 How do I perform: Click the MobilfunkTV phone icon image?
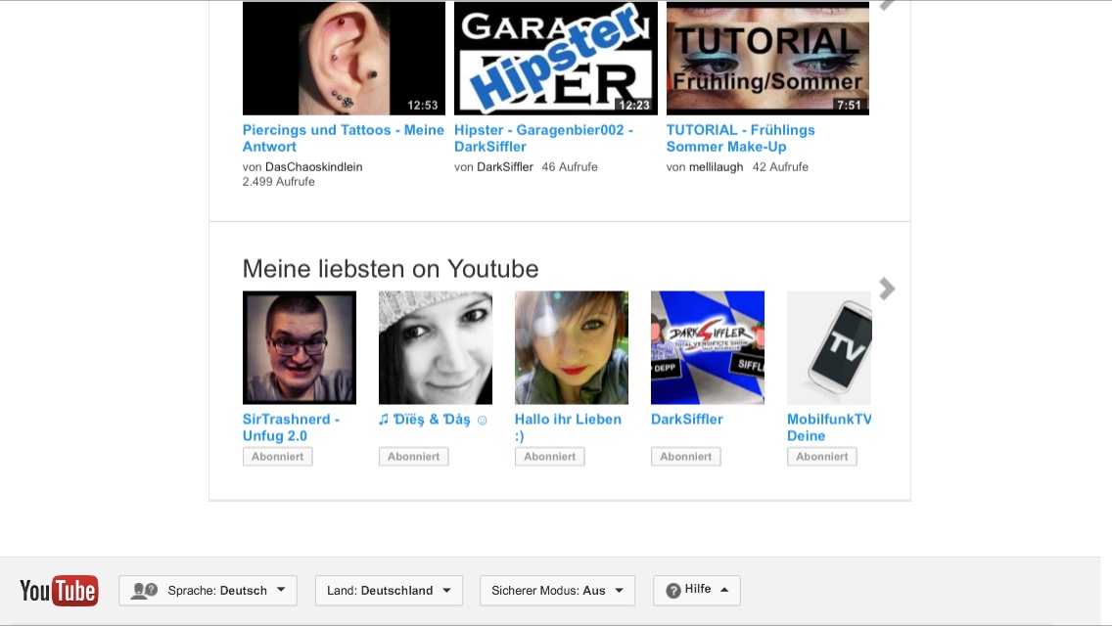point(829,347)
